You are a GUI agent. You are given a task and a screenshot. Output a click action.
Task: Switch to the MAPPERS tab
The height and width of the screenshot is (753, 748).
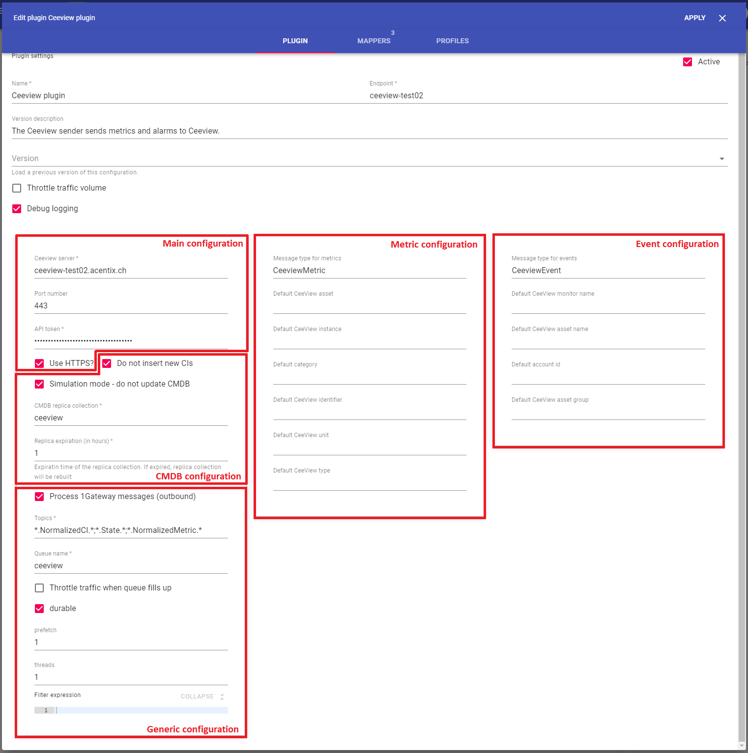374,41
